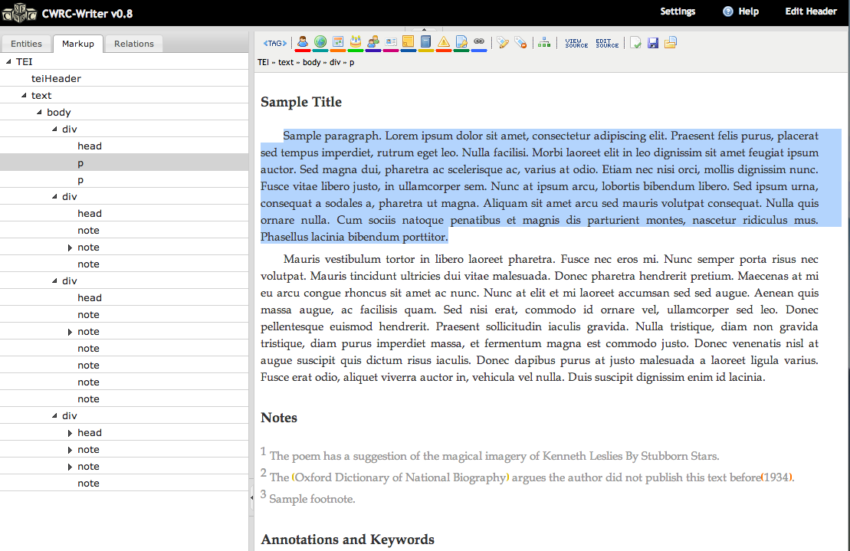The height and width of the screenshot is (551, 850).
Task: Switch to the Entities tab
Action: pos(26,44)
